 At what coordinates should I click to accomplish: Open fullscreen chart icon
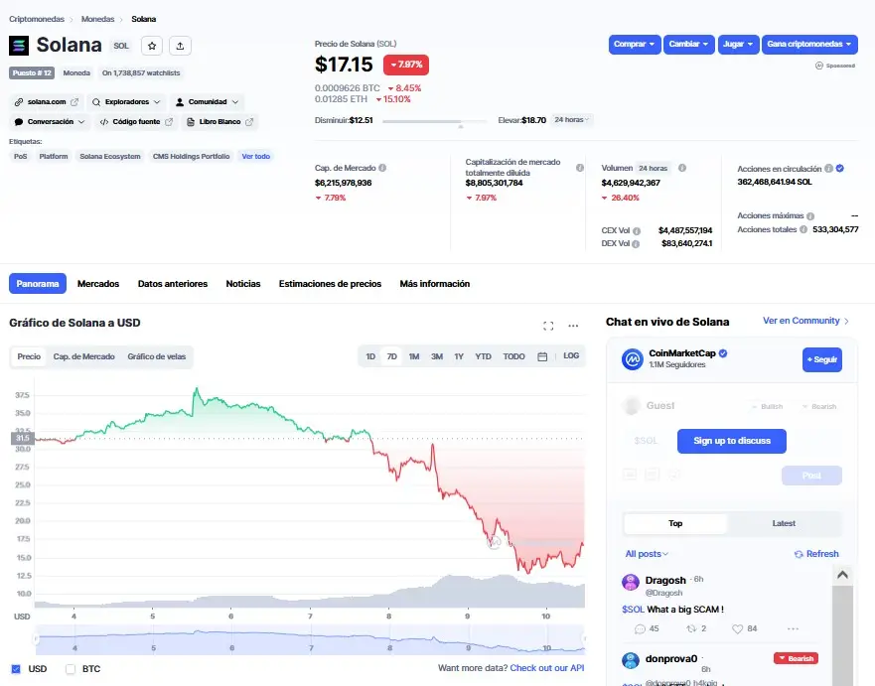point(548,326)
